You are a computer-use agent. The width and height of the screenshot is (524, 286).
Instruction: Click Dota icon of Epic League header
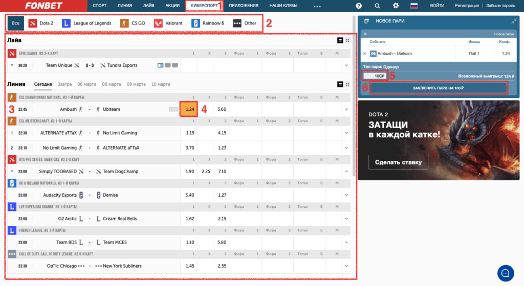click(x=12, y=53)
